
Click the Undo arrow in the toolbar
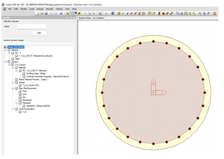coord(52,13)
